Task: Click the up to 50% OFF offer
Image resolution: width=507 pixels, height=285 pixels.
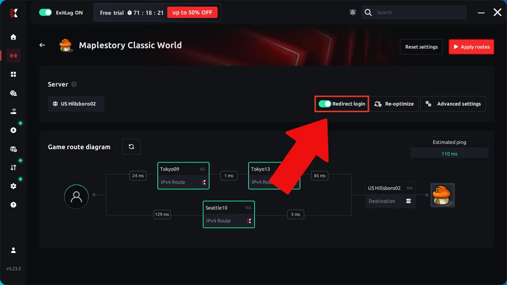Action: (x=193, y=12)
